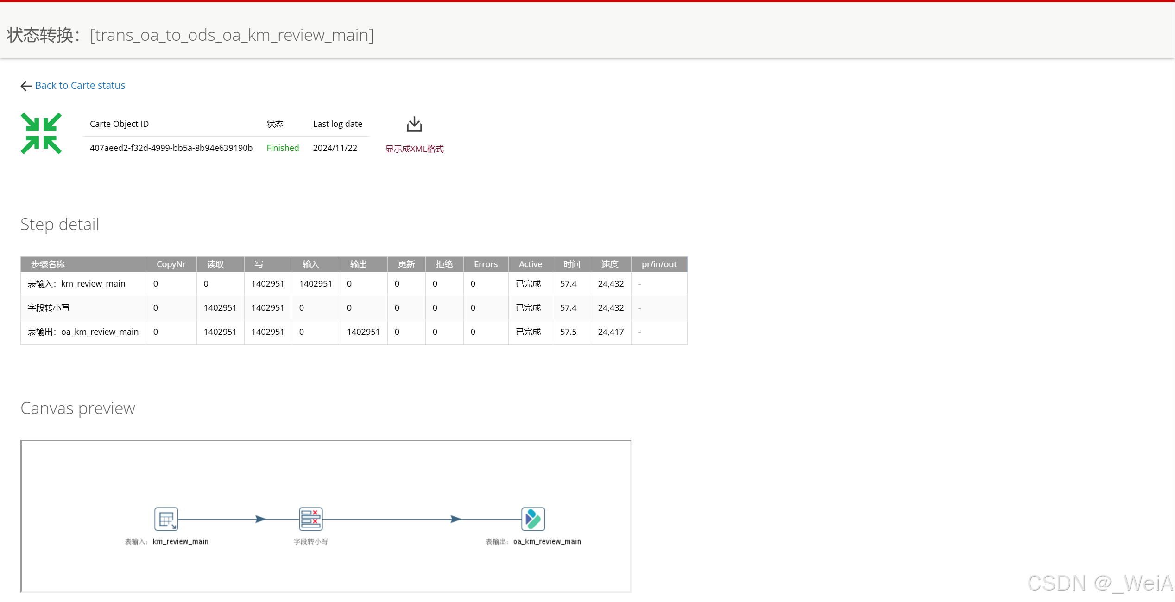Click the Active column header
The image size is (1175, 602).
tap(530, 264)
